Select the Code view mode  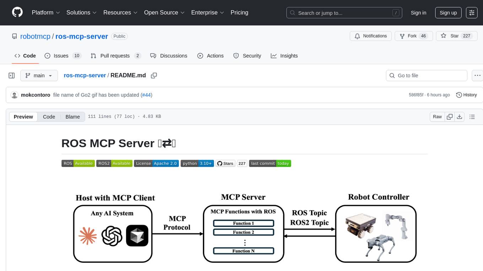tap(49, 117)
